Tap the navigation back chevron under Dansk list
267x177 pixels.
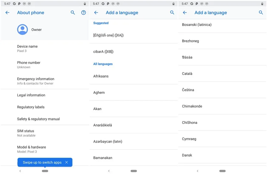point(197,171)
